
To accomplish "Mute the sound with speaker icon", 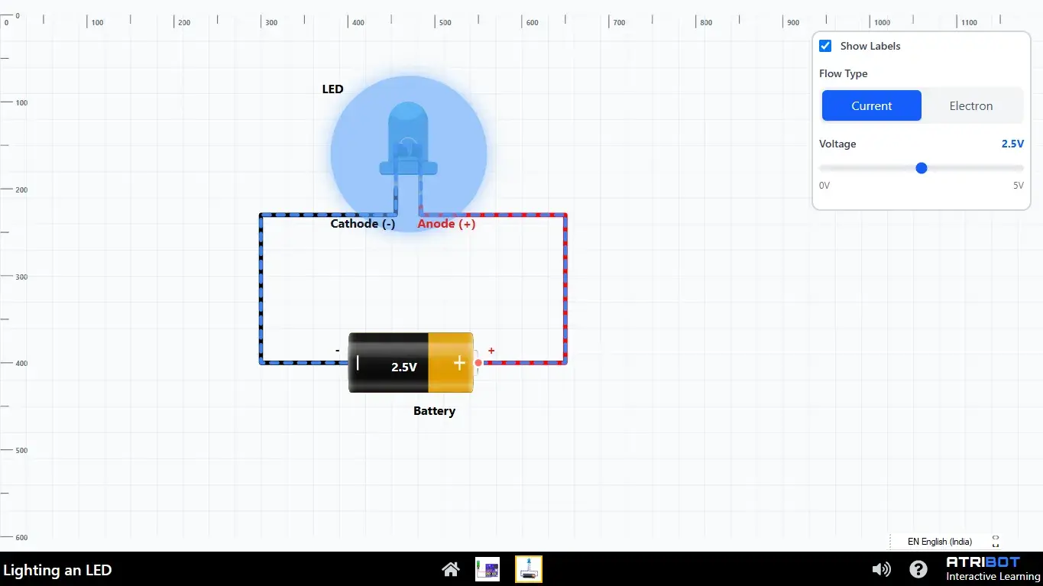I will pos(882,569).
